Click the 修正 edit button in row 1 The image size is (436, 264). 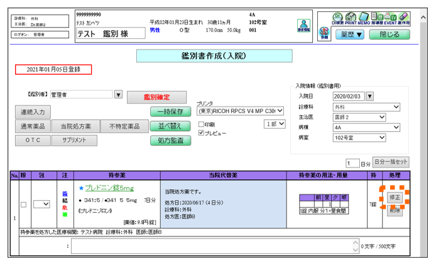[x=394, y=197]
